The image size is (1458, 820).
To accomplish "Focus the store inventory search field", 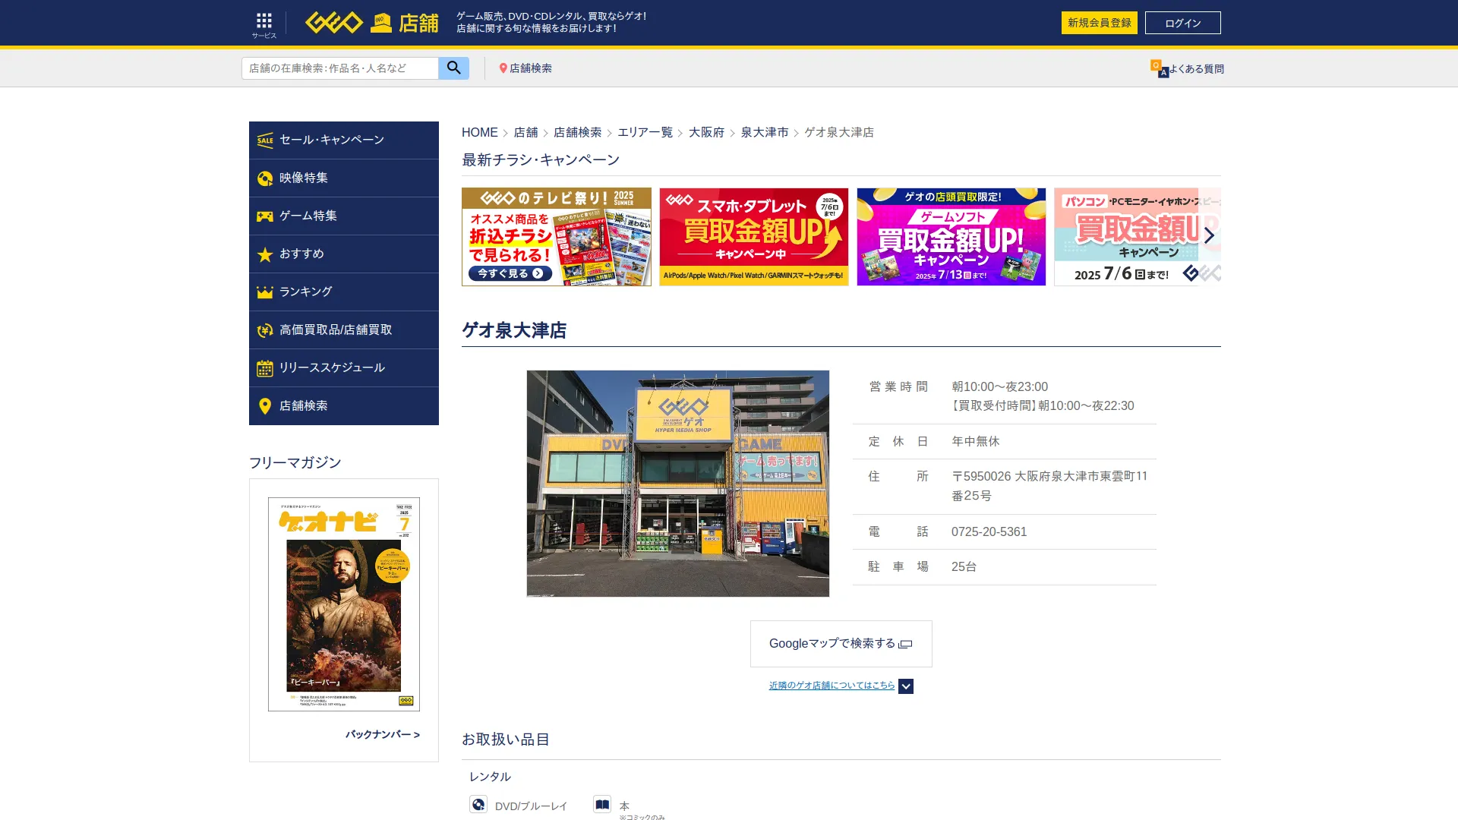I will [340, 68].
